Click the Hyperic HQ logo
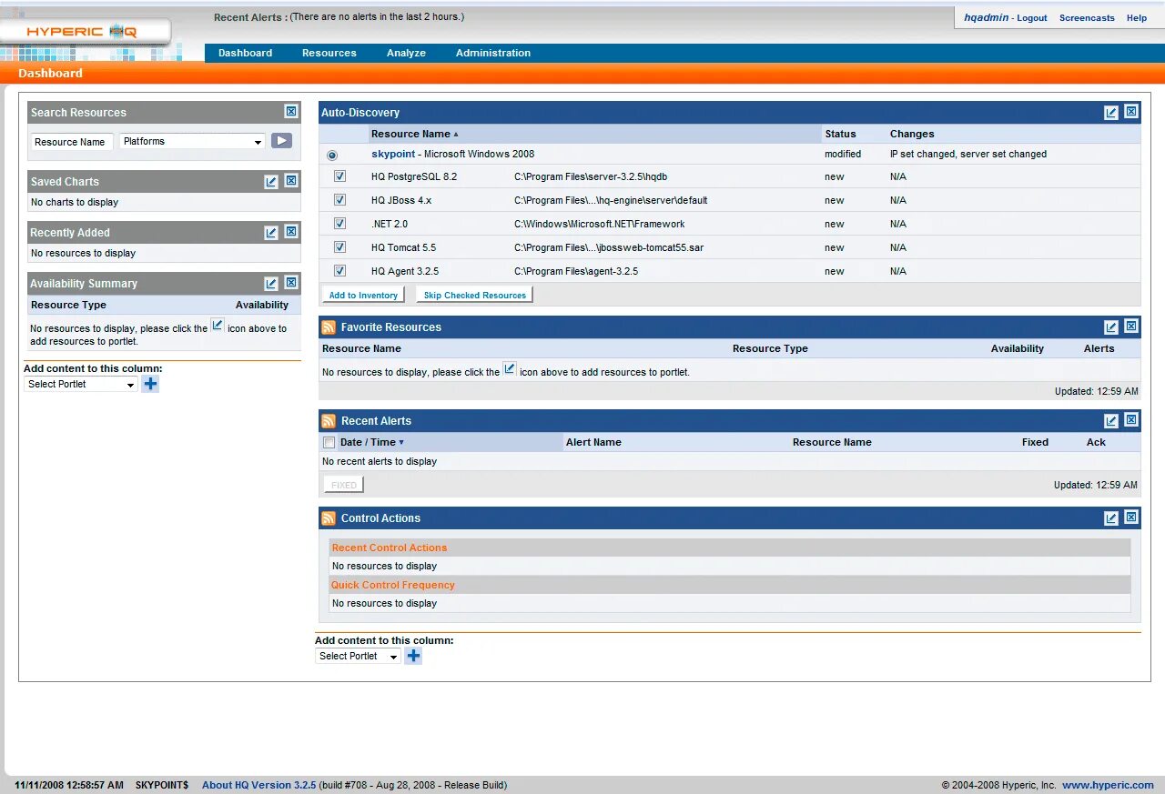 pos(82,32)
